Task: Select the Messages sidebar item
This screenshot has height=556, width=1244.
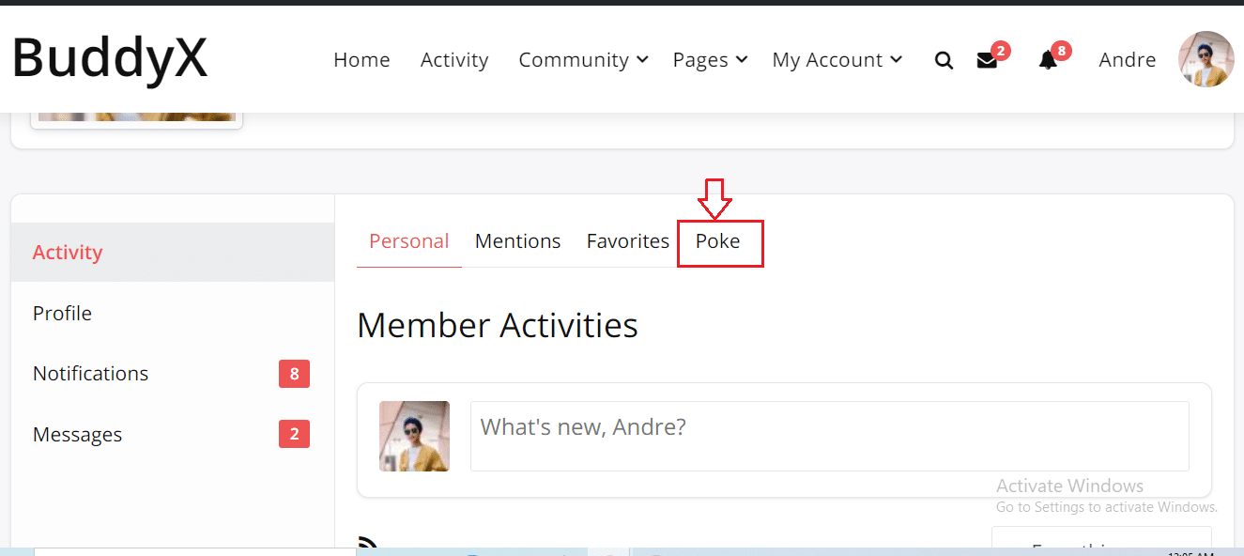Action: point(77,434)
